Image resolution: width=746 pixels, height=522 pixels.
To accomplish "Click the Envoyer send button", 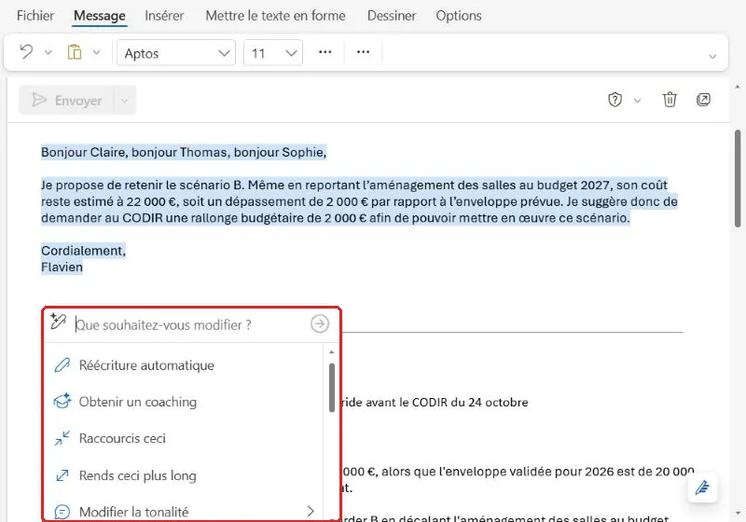I will pos(66,101).
